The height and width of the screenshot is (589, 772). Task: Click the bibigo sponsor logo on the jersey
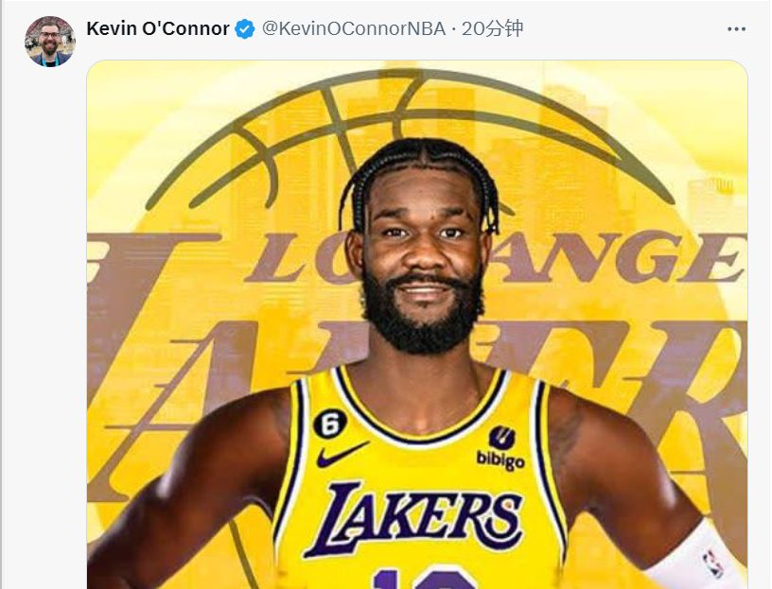(500, 449)
